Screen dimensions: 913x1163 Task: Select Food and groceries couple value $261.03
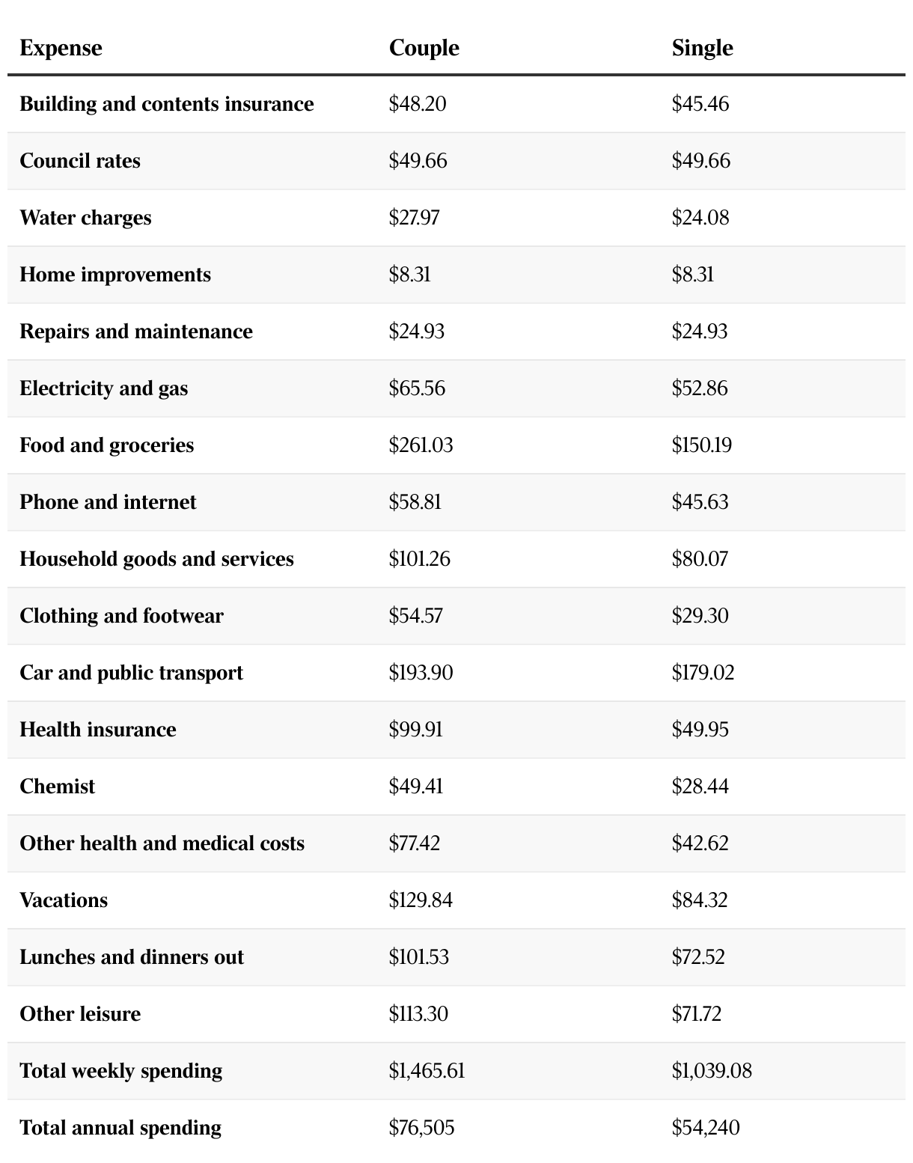coord(421,445)
